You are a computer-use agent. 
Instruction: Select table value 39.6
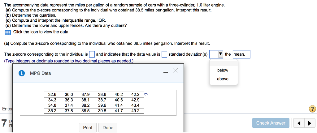coord(102,105)
